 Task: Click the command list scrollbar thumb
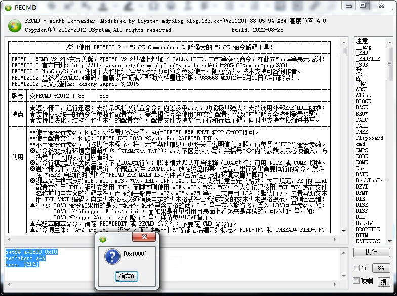[x=390, y=64]
